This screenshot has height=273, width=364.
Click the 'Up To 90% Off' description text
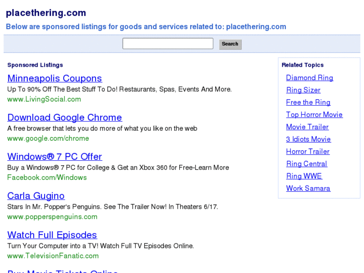click(119, 89)
